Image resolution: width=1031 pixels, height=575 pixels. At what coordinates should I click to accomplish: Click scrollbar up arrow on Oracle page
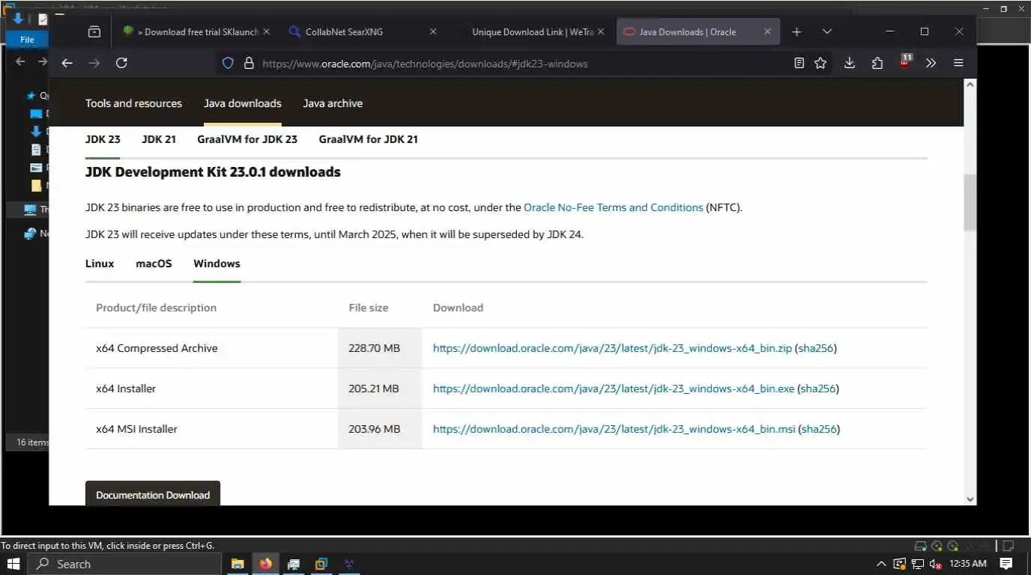970,85
